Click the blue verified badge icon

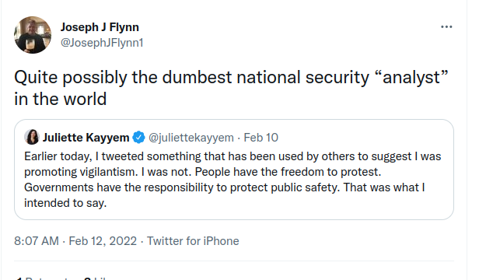(138, 137)
